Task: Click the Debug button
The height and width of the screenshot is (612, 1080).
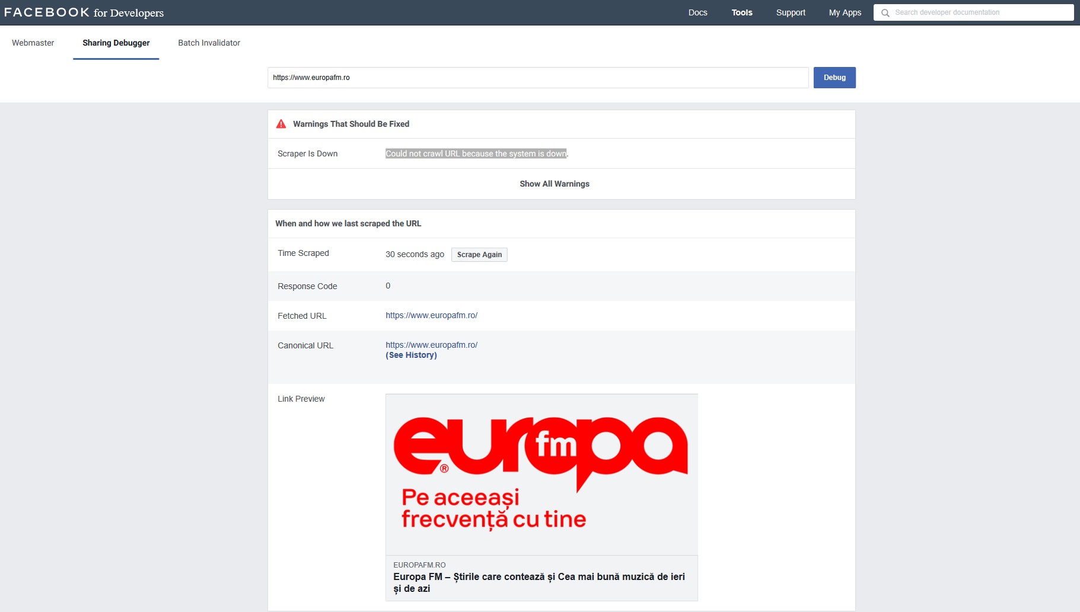Action: [x=834, y=78]
